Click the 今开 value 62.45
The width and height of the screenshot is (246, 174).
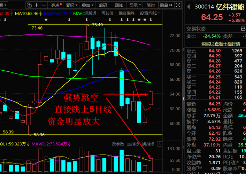pos(215,133)
